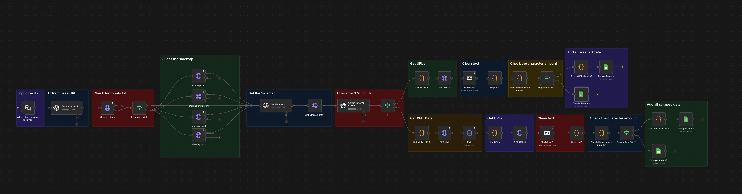742x194 pixels.
Task: Open the 'Check the character amount1' code node
Action: (601, 133)
